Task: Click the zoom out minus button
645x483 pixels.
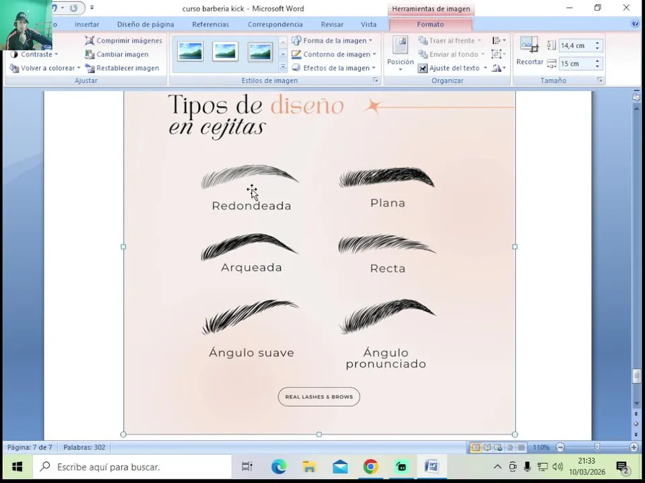Action: click(560, 447)
